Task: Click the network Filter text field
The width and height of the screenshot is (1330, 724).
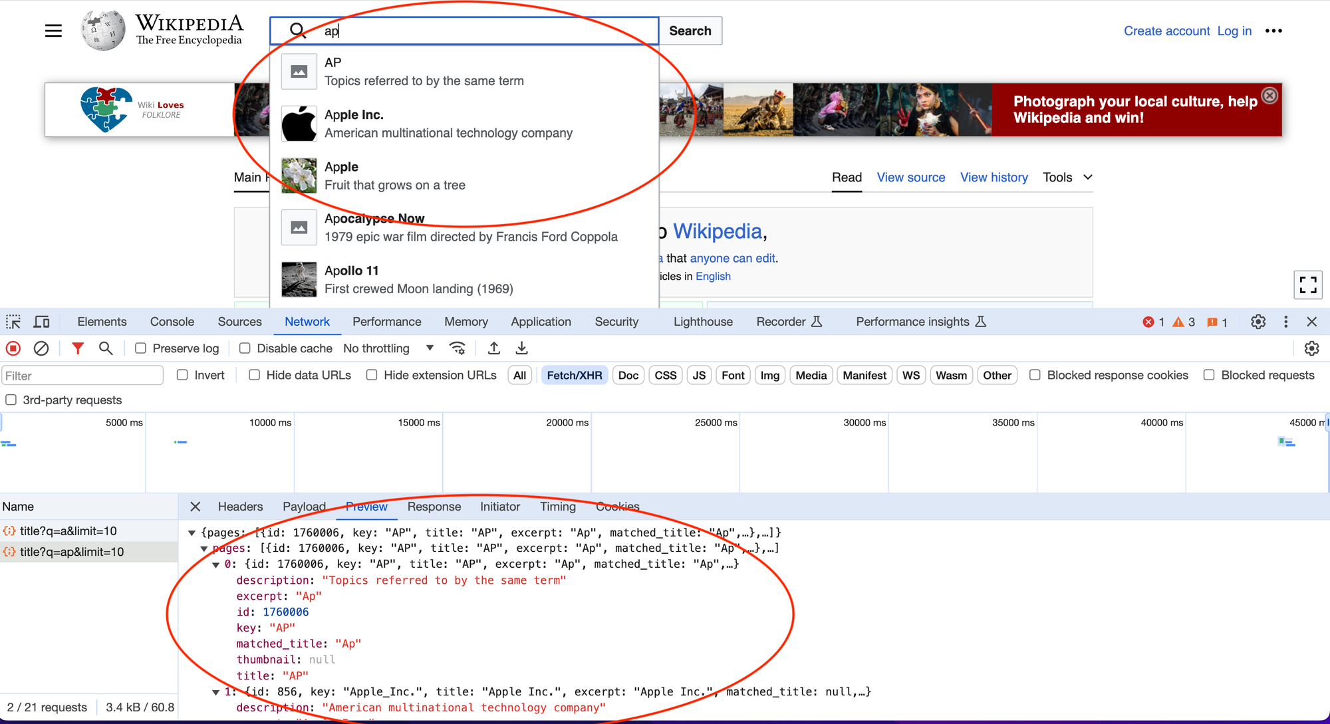Action: click(x=82, y=376)
